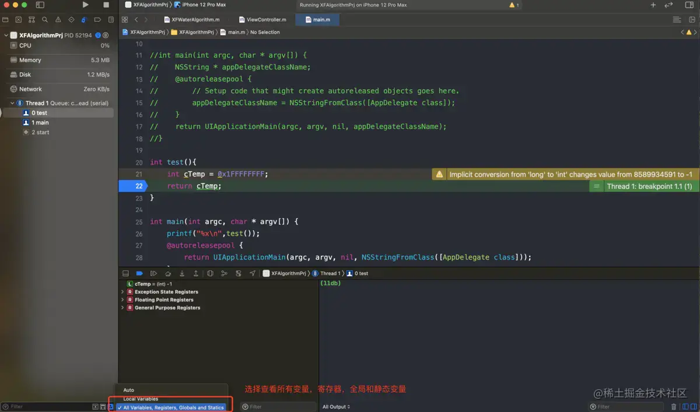700x412 pixels.
Task: Open the Report navigator icon
Action: click(110, 20)
